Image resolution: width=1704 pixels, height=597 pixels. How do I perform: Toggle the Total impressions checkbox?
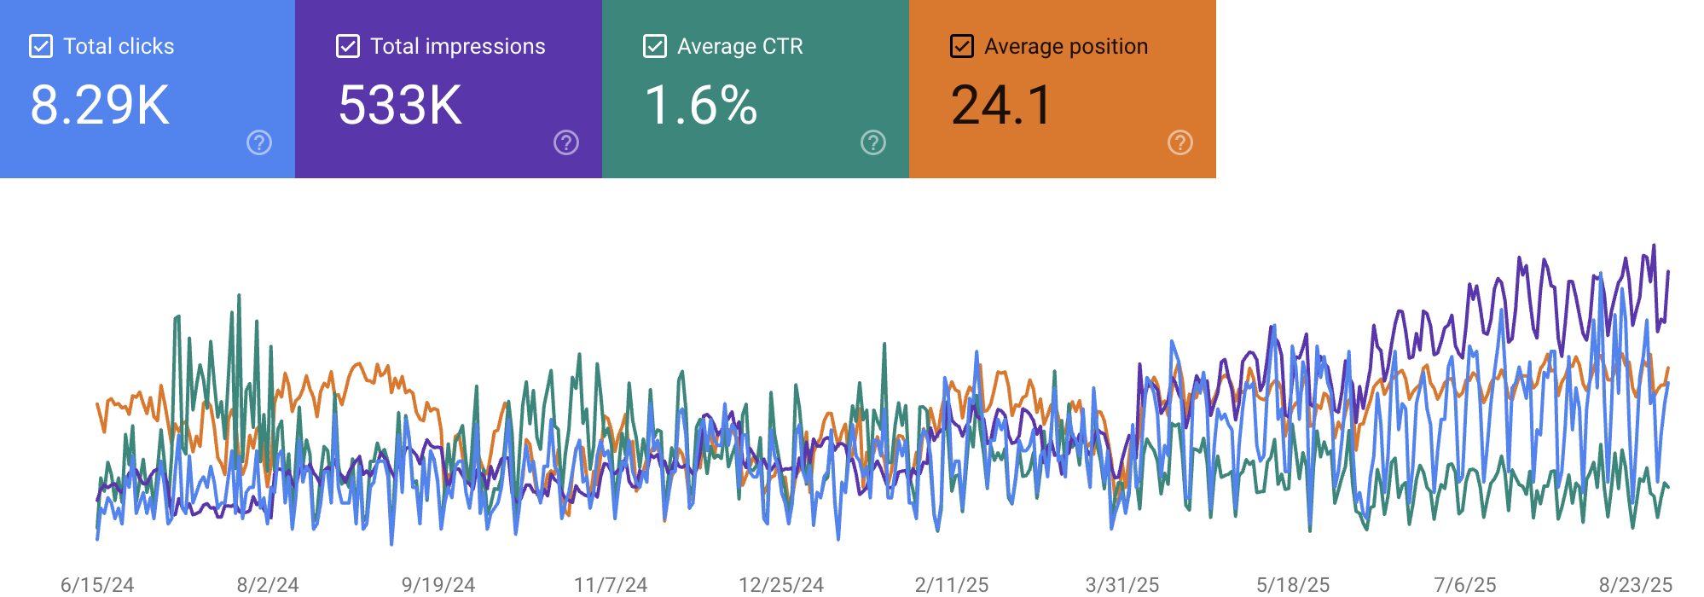tap(348, 46)
